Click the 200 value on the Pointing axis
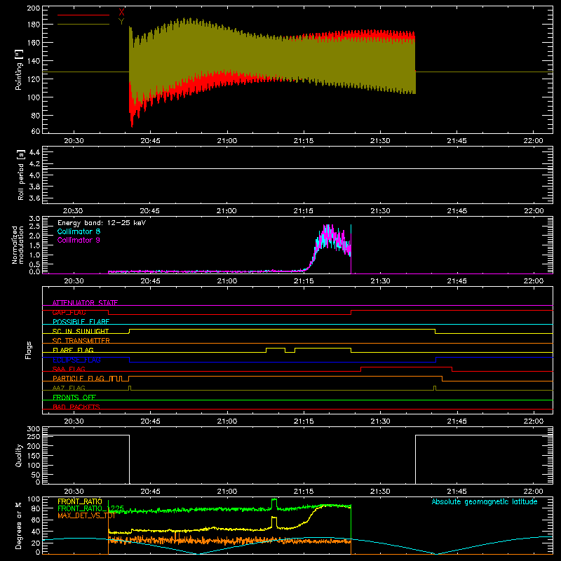 pyautogui.click(x=34, y=8)
